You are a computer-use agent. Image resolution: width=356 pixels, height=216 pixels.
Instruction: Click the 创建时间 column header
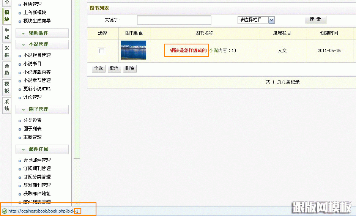tap(329, 33)
